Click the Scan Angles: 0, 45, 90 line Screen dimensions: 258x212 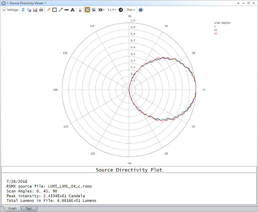point(32,191)
